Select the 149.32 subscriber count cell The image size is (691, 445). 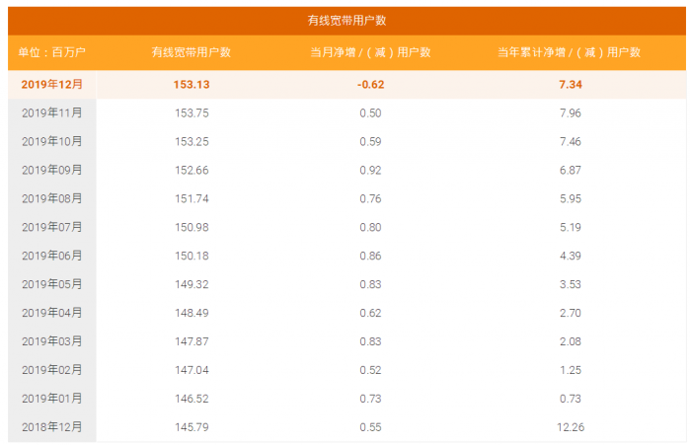pyautogui.click(x=192, y=284)
